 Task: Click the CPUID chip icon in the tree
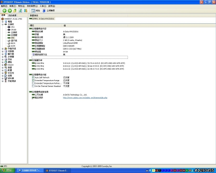point(9,30)
